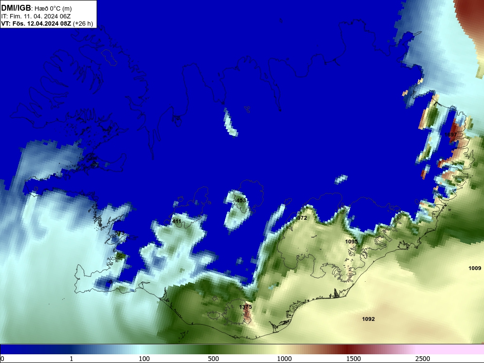Click the DMI/IGB title label
Viewport: 484px width, 363px height.
click(16, 8)
